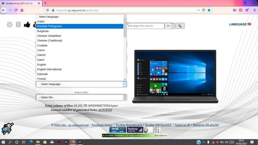Open Firefox hamburger menu
The width and height of the screenshot is (258, 145).
pos(254,10)
